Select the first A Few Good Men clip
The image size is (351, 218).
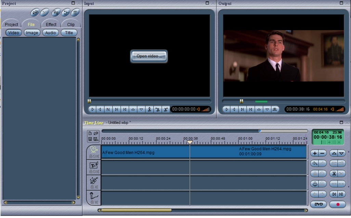pyautogui.click(x=145, y=152)
